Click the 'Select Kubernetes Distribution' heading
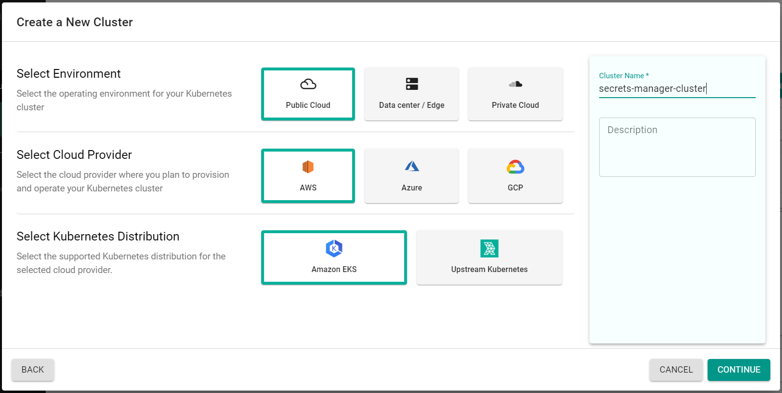Image resolution: width=782 pixels, height=393 pixels. [98, 237]
